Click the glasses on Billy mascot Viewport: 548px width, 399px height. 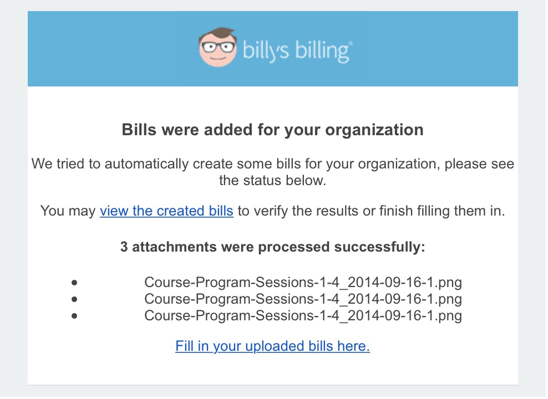click(218, 47)
